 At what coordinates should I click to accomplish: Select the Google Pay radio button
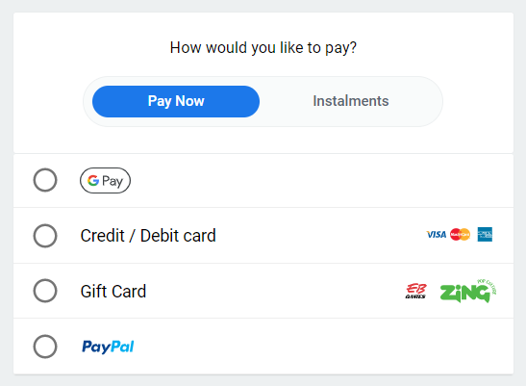pos(45,180)
